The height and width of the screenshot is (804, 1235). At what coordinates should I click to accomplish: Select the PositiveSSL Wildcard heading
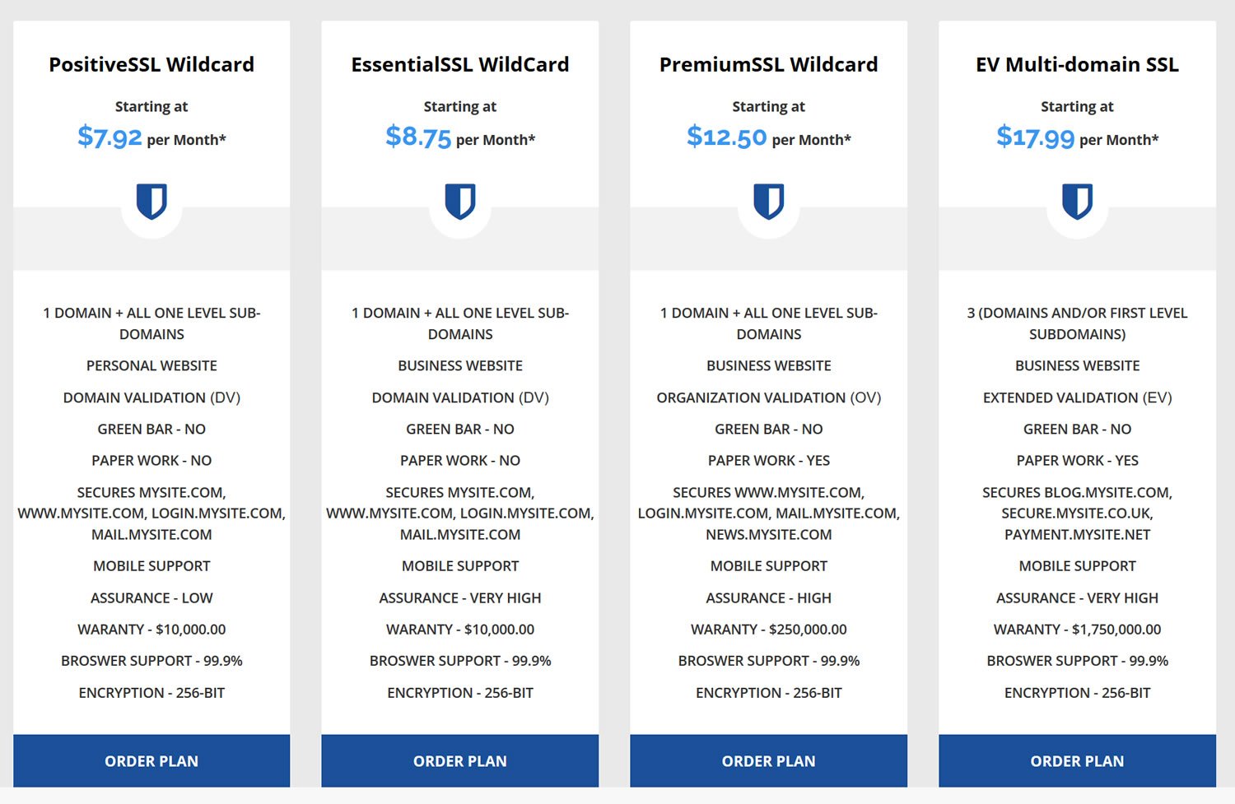pyautogui.click(x=151, y=64)
